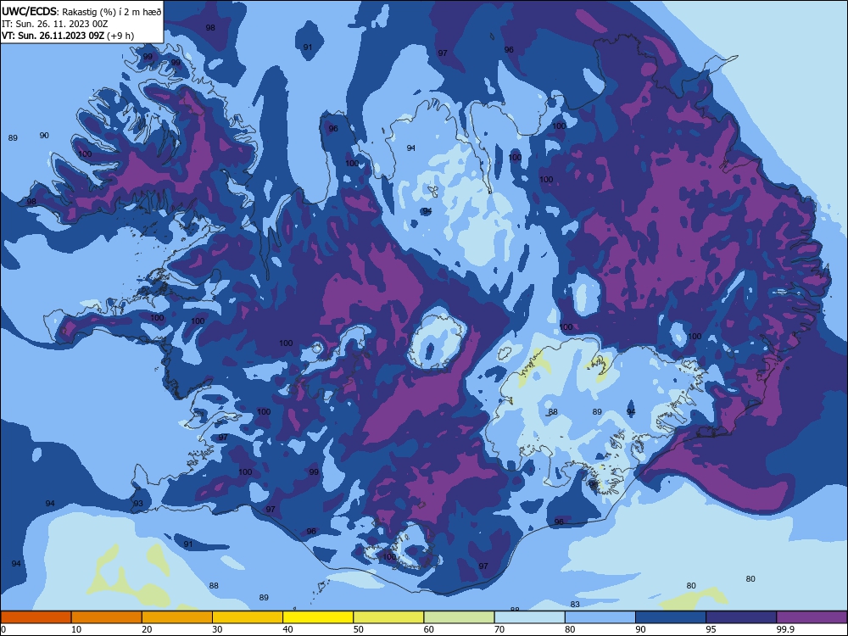Click the '40' tick label on the legend

(x=287, y=629)
